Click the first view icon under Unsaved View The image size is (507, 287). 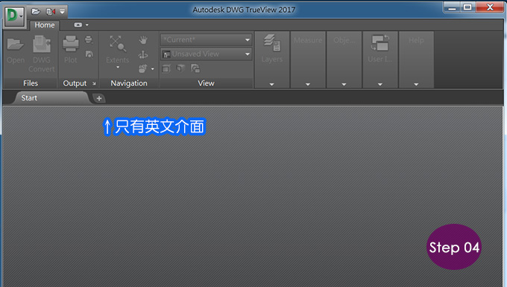pos(166,68)
